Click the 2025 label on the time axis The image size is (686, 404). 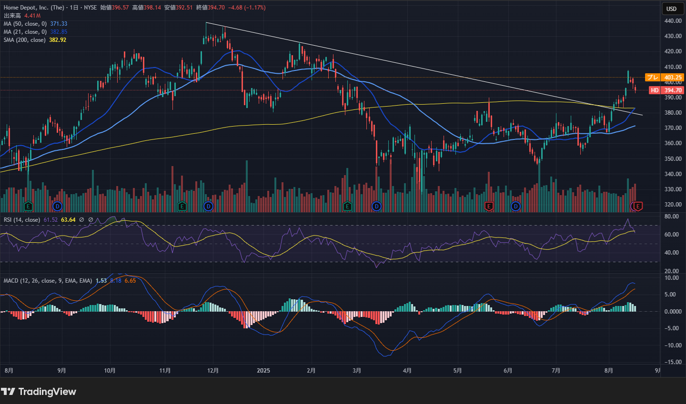263,371
